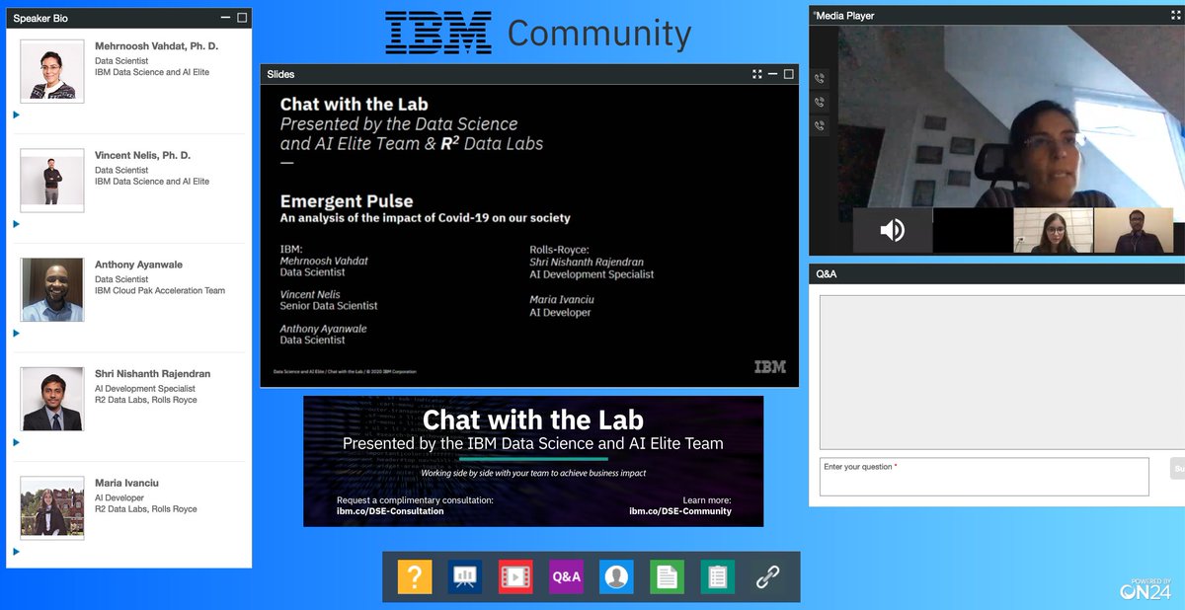
Task: Click the Q&A panel title bar
Action: click(996, 273)
